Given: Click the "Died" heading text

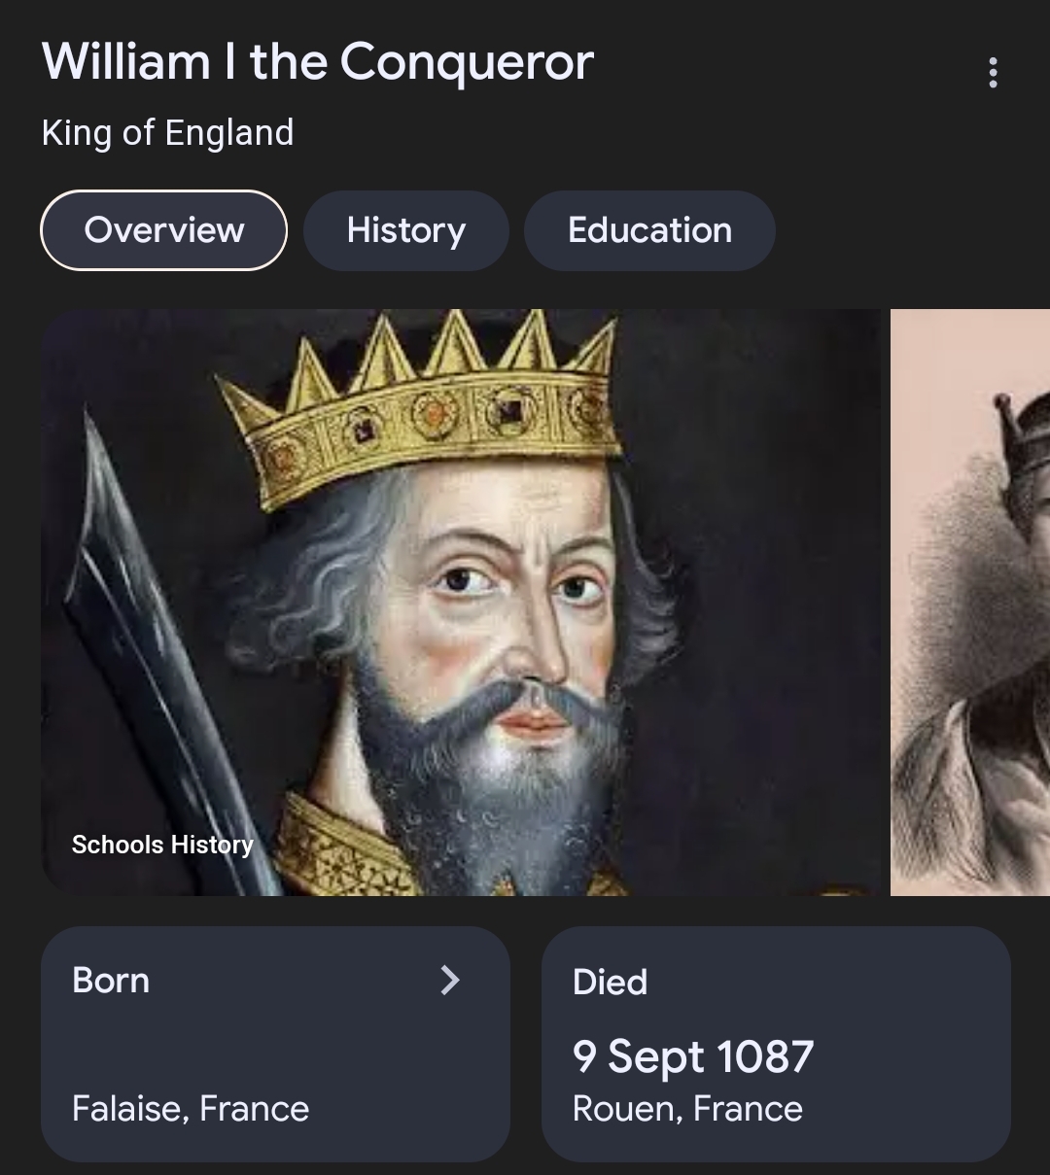Looking at the screenshot, I should (610, 982).
